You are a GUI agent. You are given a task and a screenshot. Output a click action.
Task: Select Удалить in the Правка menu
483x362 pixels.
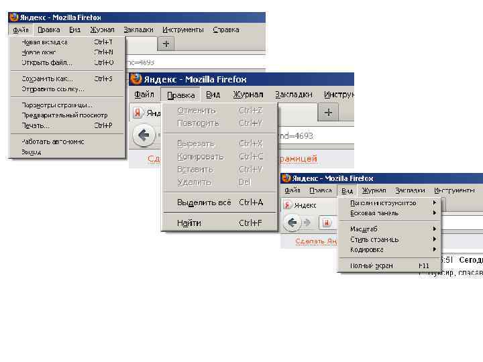[219, 182]
